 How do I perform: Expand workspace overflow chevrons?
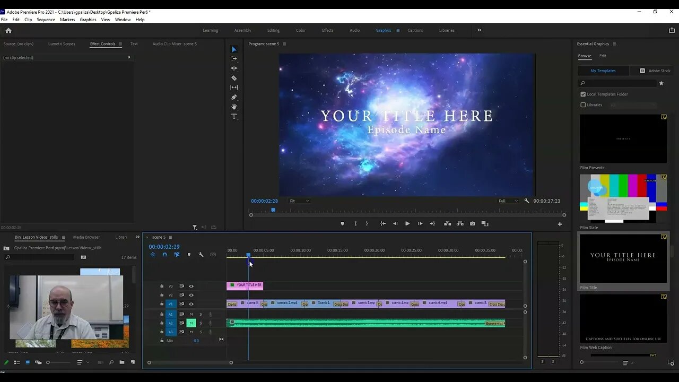coord(479,30)
